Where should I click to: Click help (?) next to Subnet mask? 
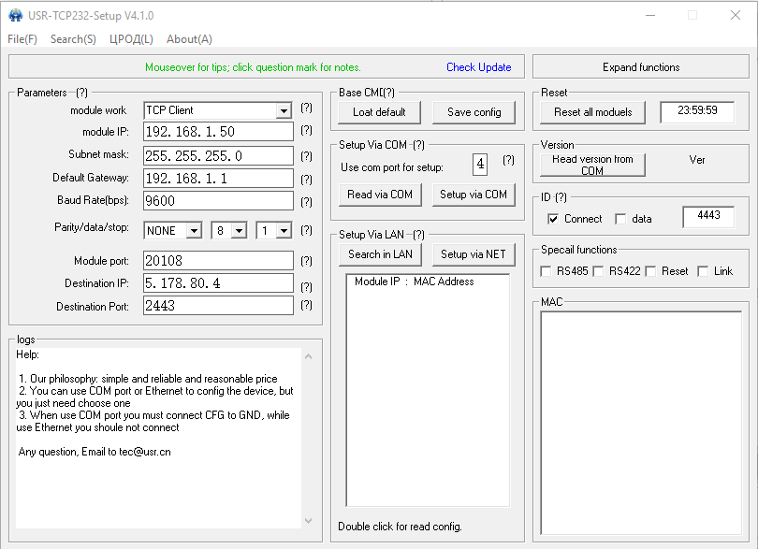(x=306, y=156)
